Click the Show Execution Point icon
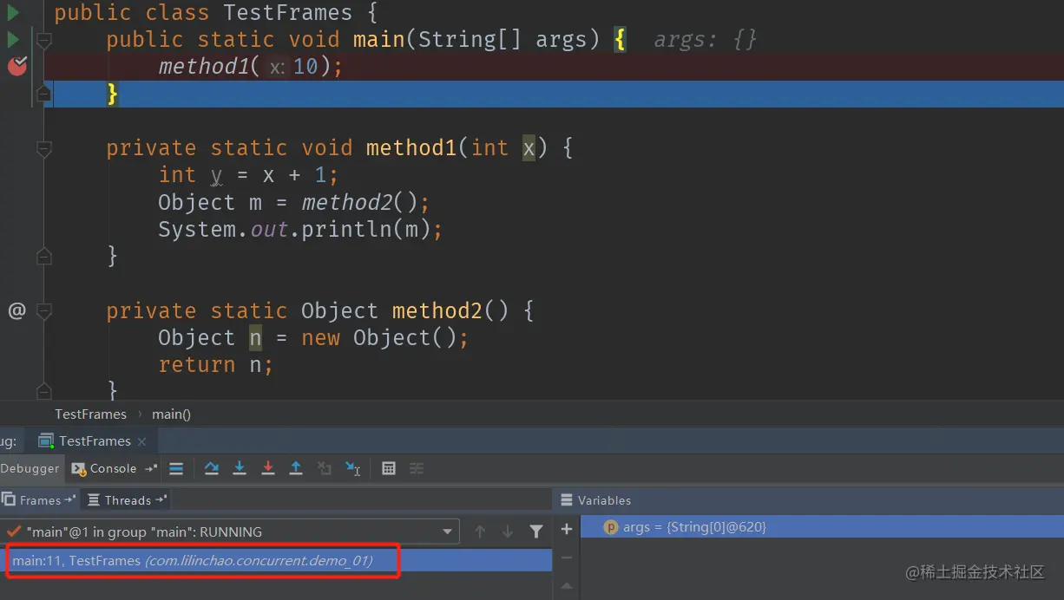Screen dimensions: 1064x600 point(176,468)
